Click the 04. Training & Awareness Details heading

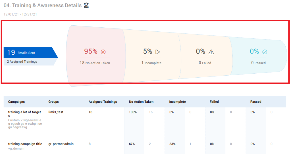(x=43, y=5)
